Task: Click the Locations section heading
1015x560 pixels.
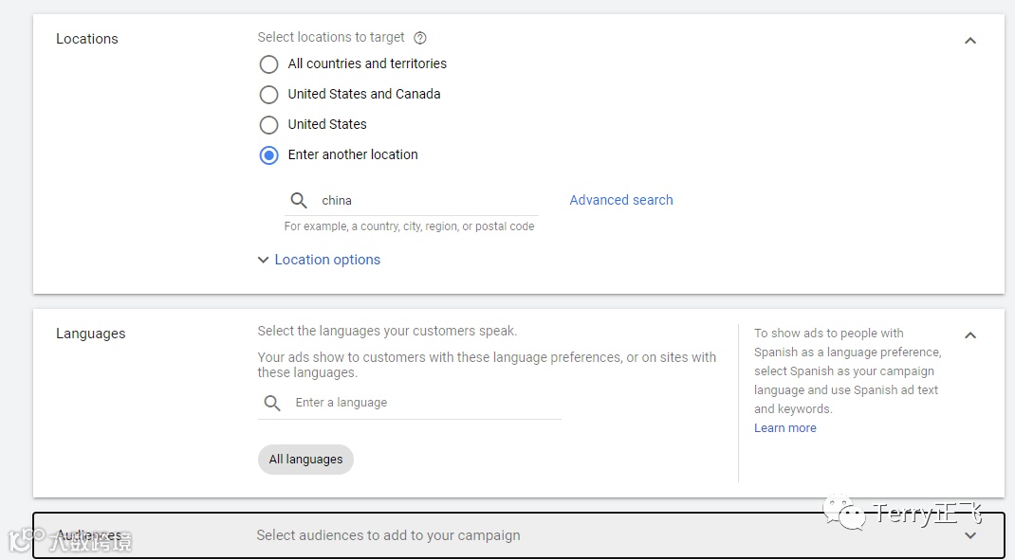Action: pos(87,39)
